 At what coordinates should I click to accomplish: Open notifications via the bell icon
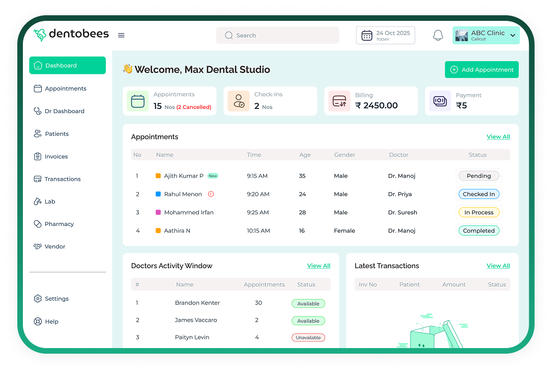coord(438,36)
